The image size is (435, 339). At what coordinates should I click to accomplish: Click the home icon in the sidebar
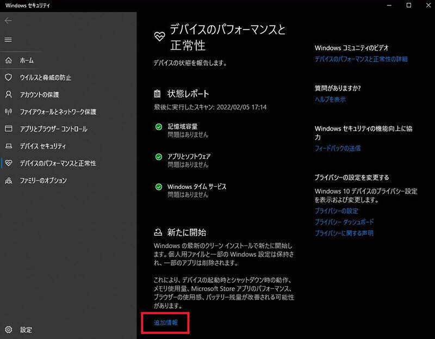click(x=9, y=60)
